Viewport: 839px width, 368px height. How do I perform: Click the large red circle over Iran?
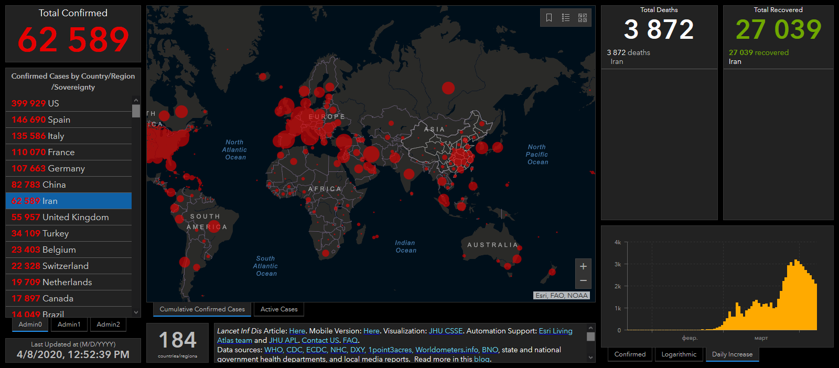(x=371, y=154)
